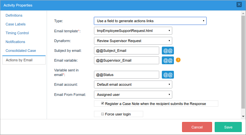Open the Dynaform dropdown list
Screen dimensions: 246x135
(x=133, y=41)
